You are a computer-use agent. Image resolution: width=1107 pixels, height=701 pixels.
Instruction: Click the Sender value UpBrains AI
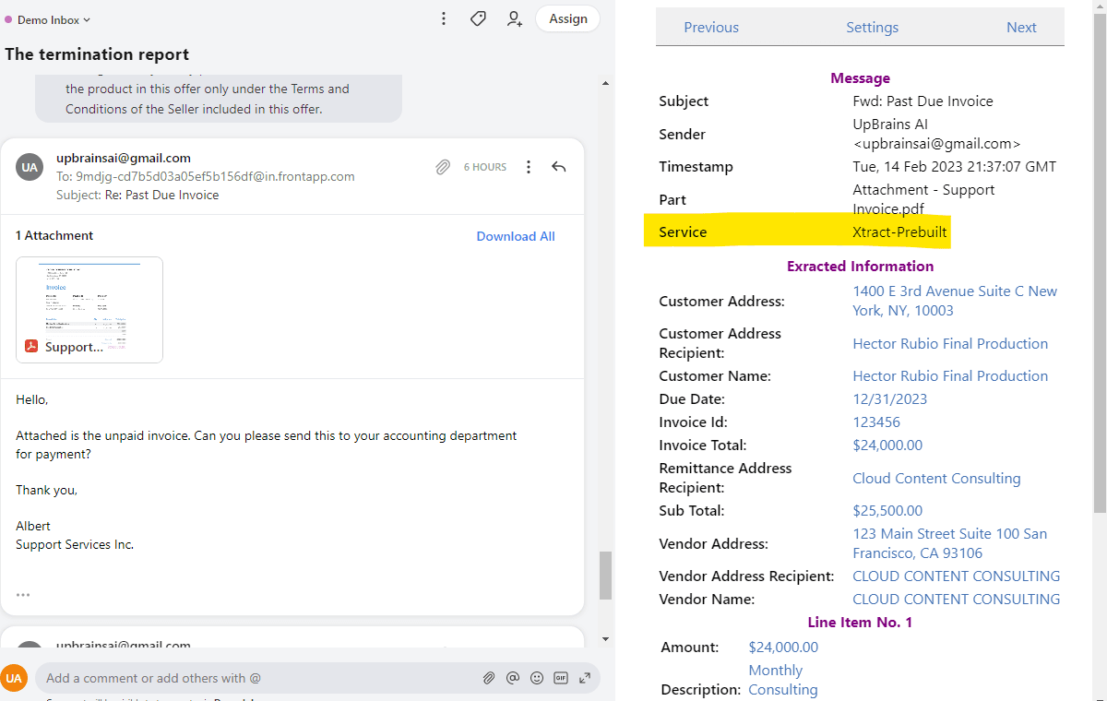[x=936, y=134]
